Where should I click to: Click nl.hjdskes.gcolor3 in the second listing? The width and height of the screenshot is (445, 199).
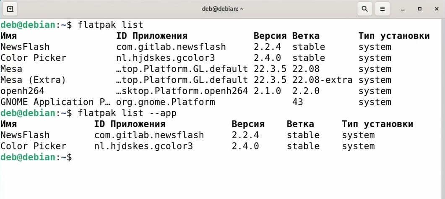pos(143,146)
